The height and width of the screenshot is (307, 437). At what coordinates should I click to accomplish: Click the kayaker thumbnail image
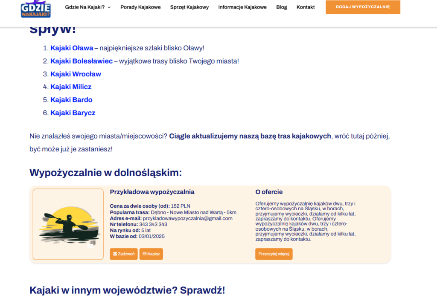[68, 224]
